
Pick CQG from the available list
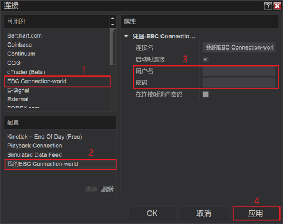tap(14, 63)
